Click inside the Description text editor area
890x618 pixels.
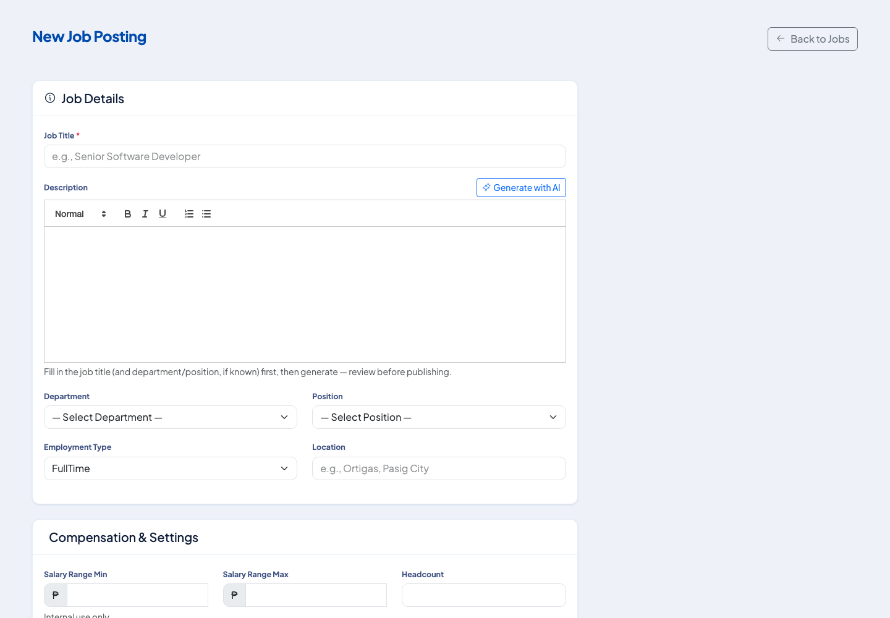tap(305, 294)
